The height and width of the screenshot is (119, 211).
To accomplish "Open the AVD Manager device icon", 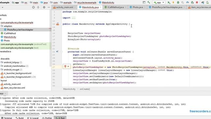I will point(207,2).
